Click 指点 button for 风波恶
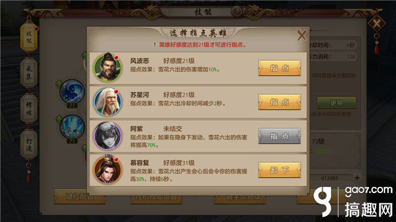The image size is (396, 222). [279, 68]
